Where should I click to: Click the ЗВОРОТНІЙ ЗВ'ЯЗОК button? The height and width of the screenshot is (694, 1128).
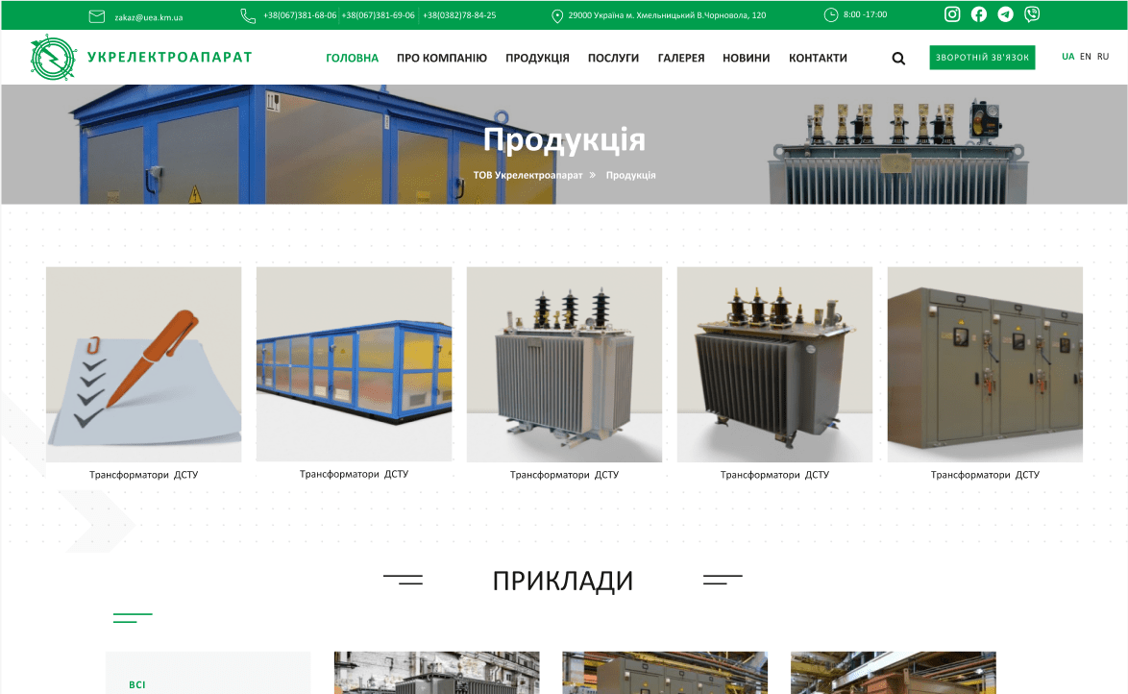pos(982,58)
